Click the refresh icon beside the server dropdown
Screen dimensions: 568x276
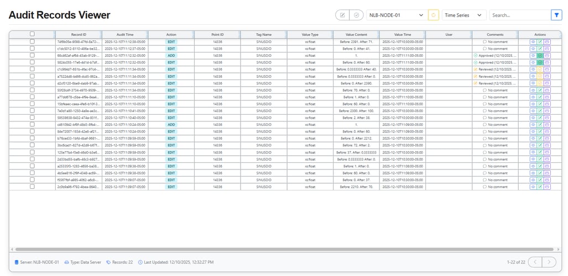point(434,15)
